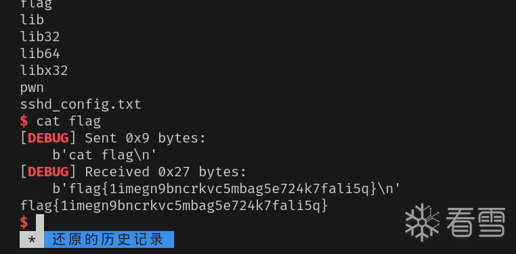Click the 看雪 watermark text
The width and height of the screenshot is (516, 254).
click(x=475, y=222)
